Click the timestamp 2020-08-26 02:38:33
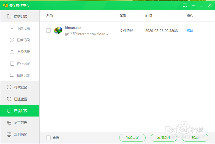The height and width of the screenshot is (144, 215). coord(162,31)
